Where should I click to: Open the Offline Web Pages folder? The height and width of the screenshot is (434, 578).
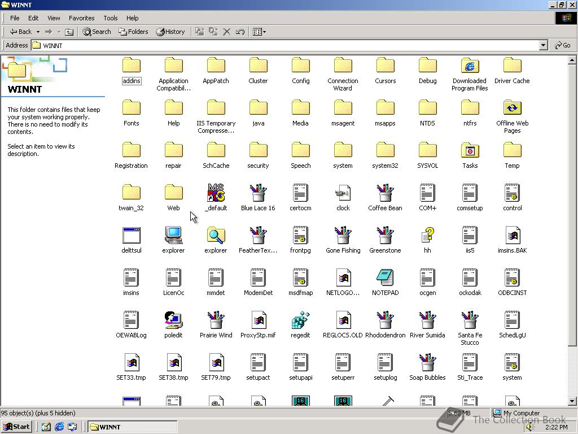tap(513, 108)
